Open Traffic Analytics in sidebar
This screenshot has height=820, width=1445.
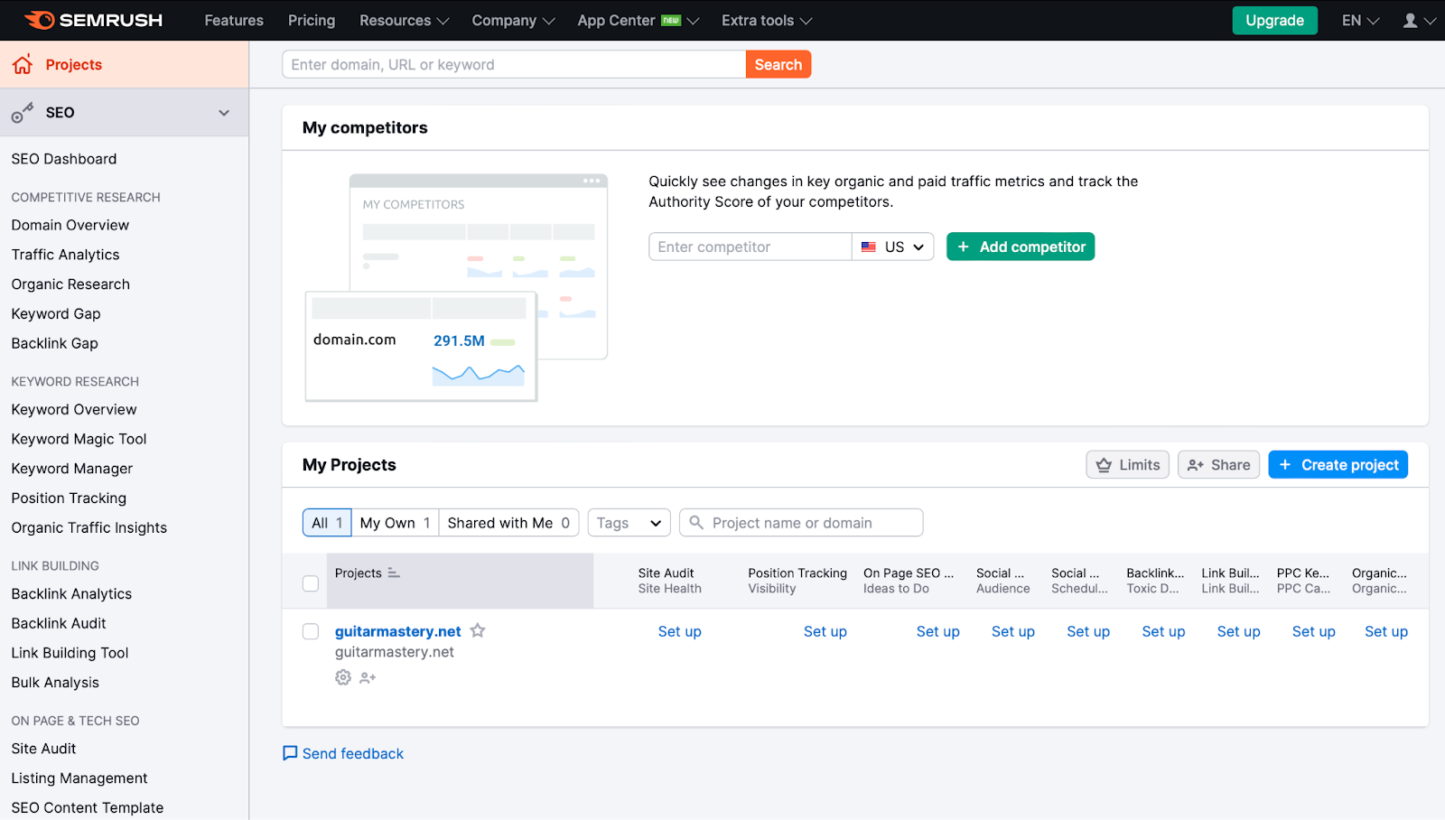coord(65,255)
